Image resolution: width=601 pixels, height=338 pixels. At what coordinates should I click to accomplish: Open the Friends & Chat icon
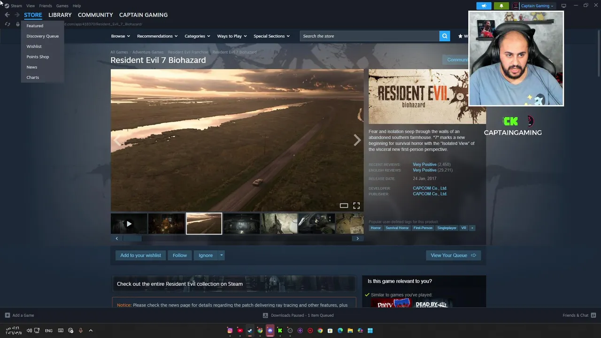point(593,315)
